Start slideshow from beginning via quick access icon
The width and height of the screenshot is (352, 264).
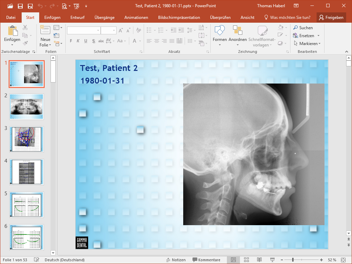76,6
